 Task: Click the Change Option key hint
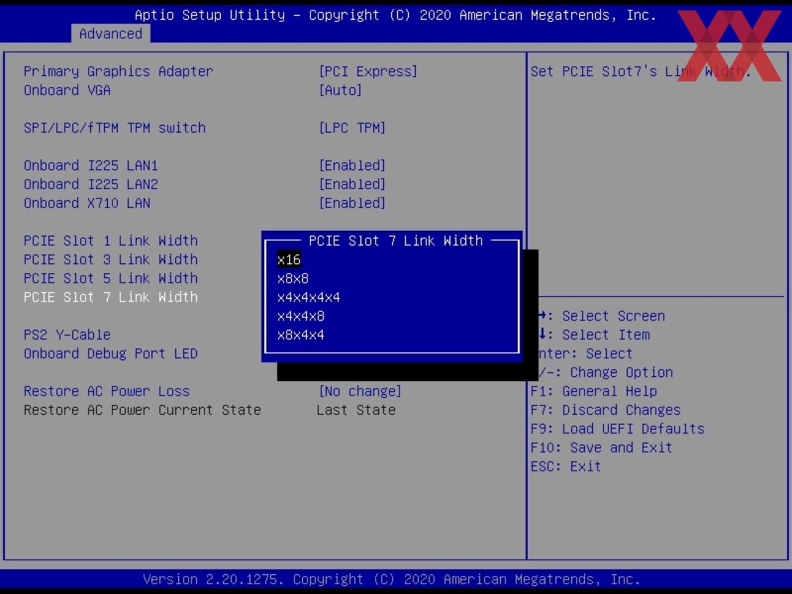point(606,373)
